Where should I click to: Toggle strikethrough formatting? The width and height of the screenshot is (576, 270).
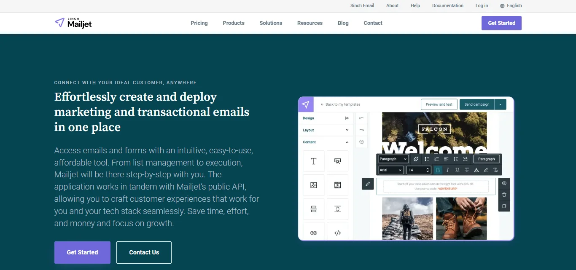467,170
